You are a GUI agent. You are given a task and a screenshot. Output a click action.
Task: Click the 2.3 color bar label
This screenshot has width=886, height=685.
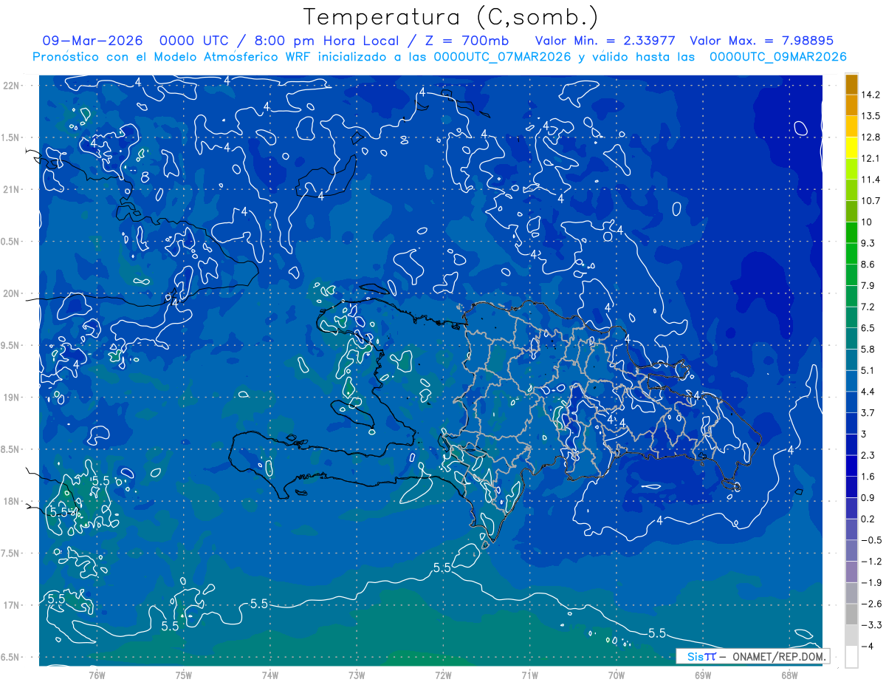(x=868, y=455)
